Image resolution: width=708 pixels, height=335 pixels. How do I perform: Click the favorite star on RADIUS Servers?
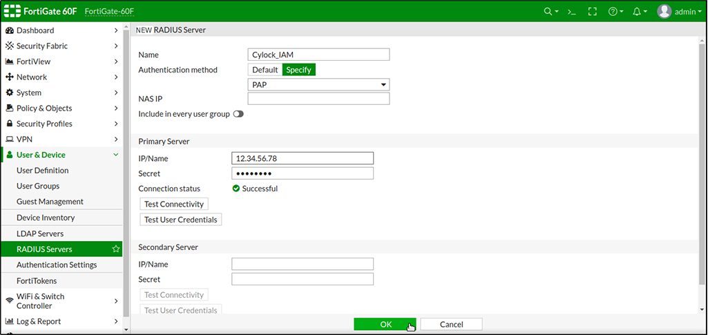point(116,249)
